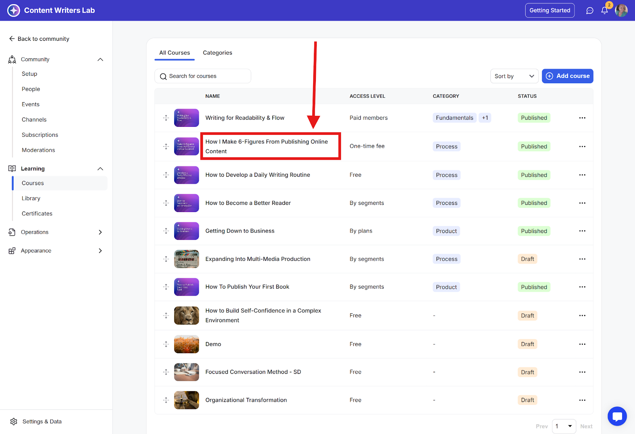Open the messages chat bubble in header

[590, 11]
